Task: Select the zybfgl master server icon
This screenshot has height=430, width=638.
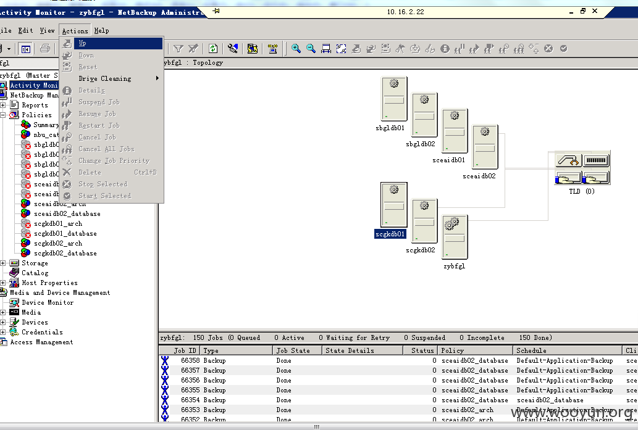Action: click(x=455, y=237)
